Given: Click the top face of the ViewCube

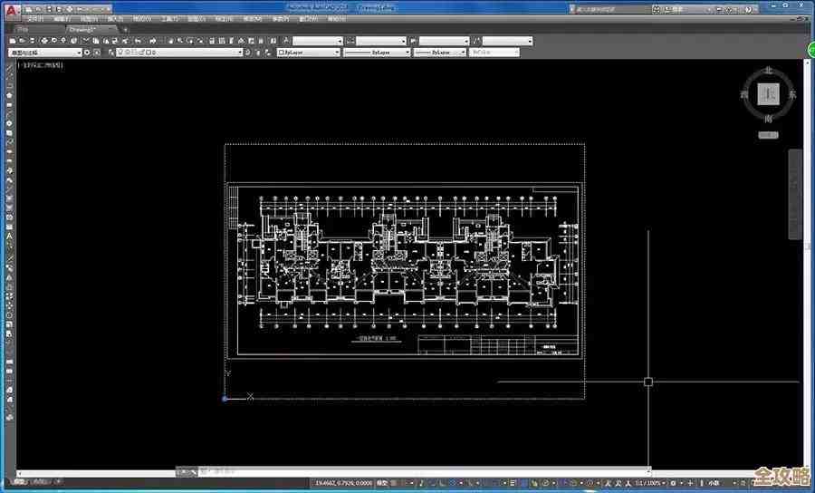Looking at the screenshot, I should (768, 94).
